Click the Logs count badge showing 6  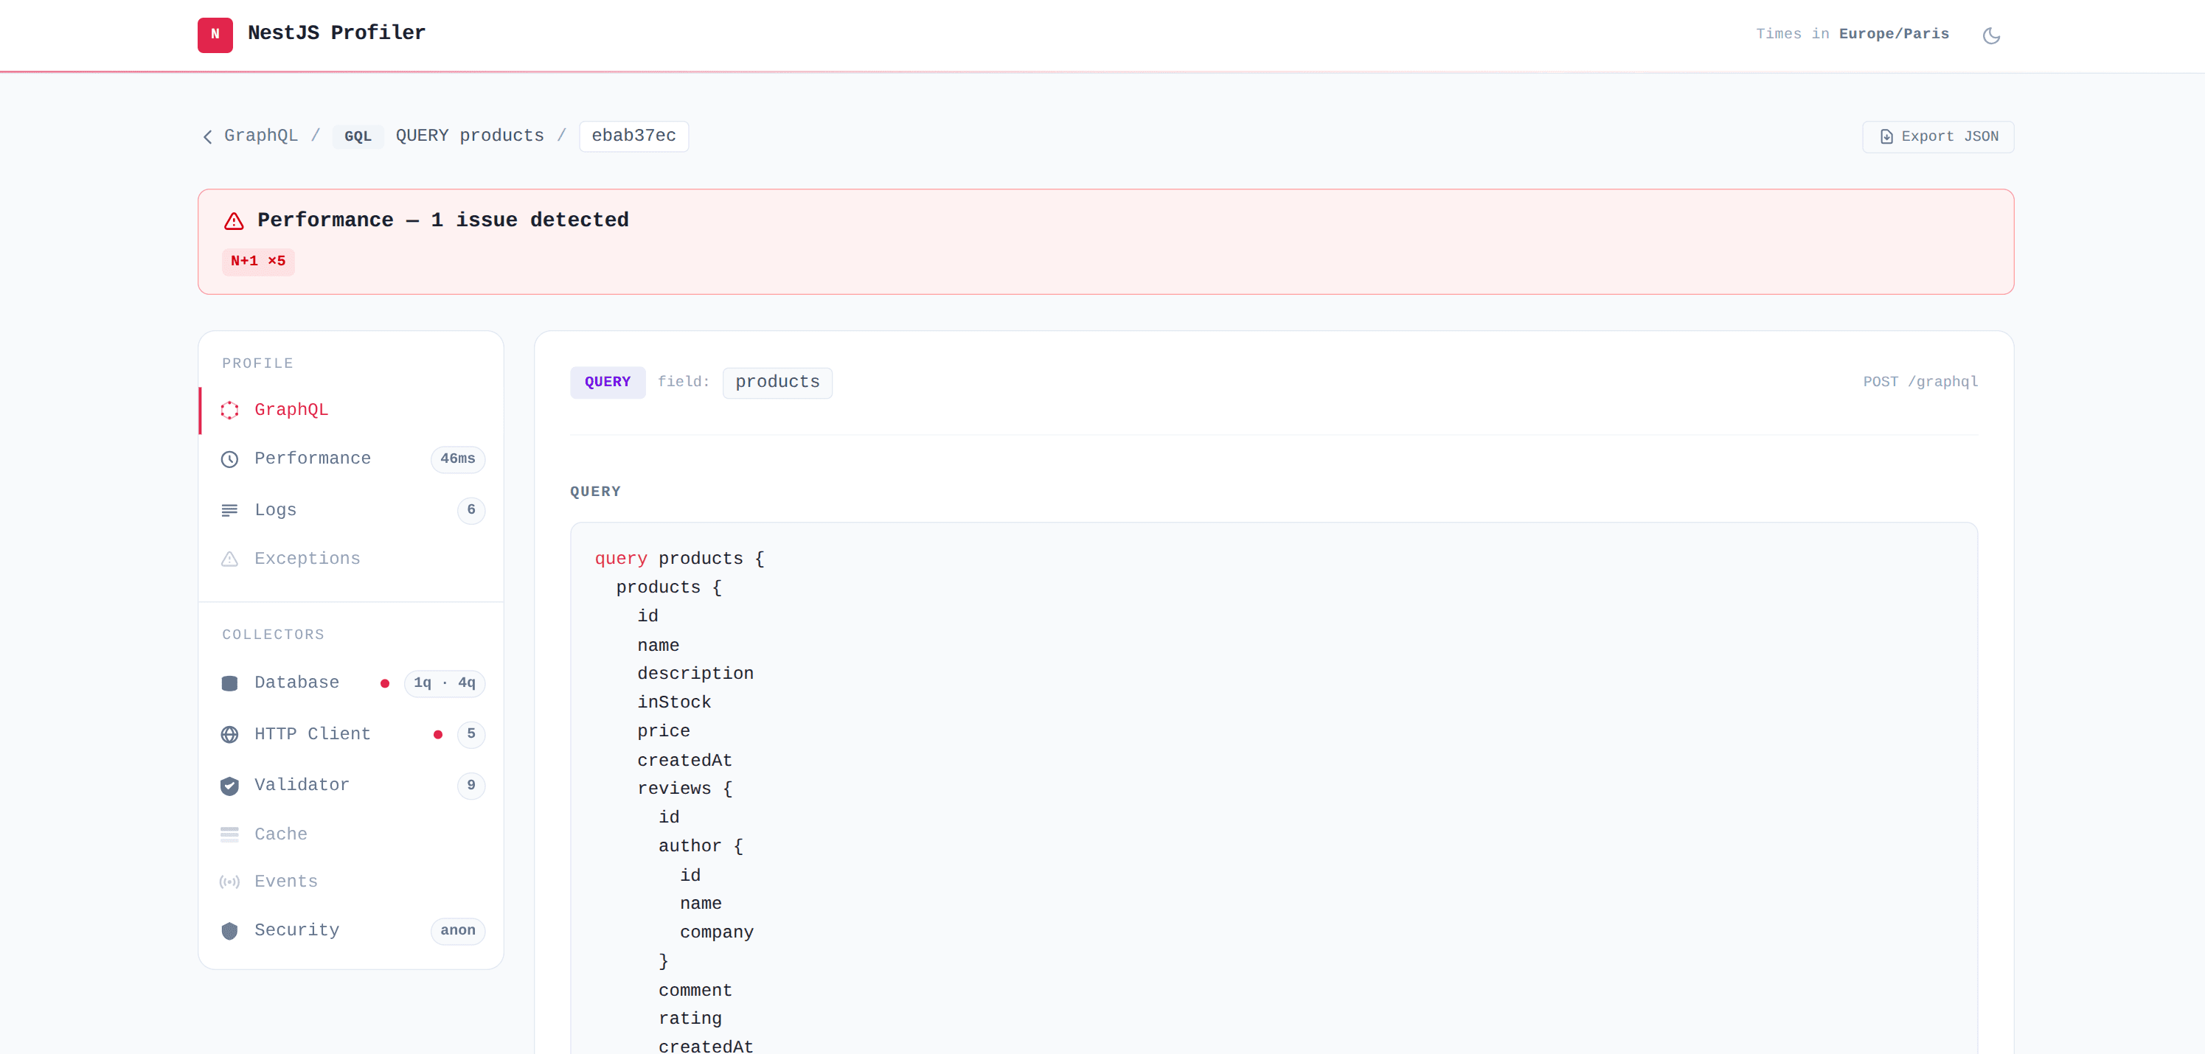click(470, 511)
